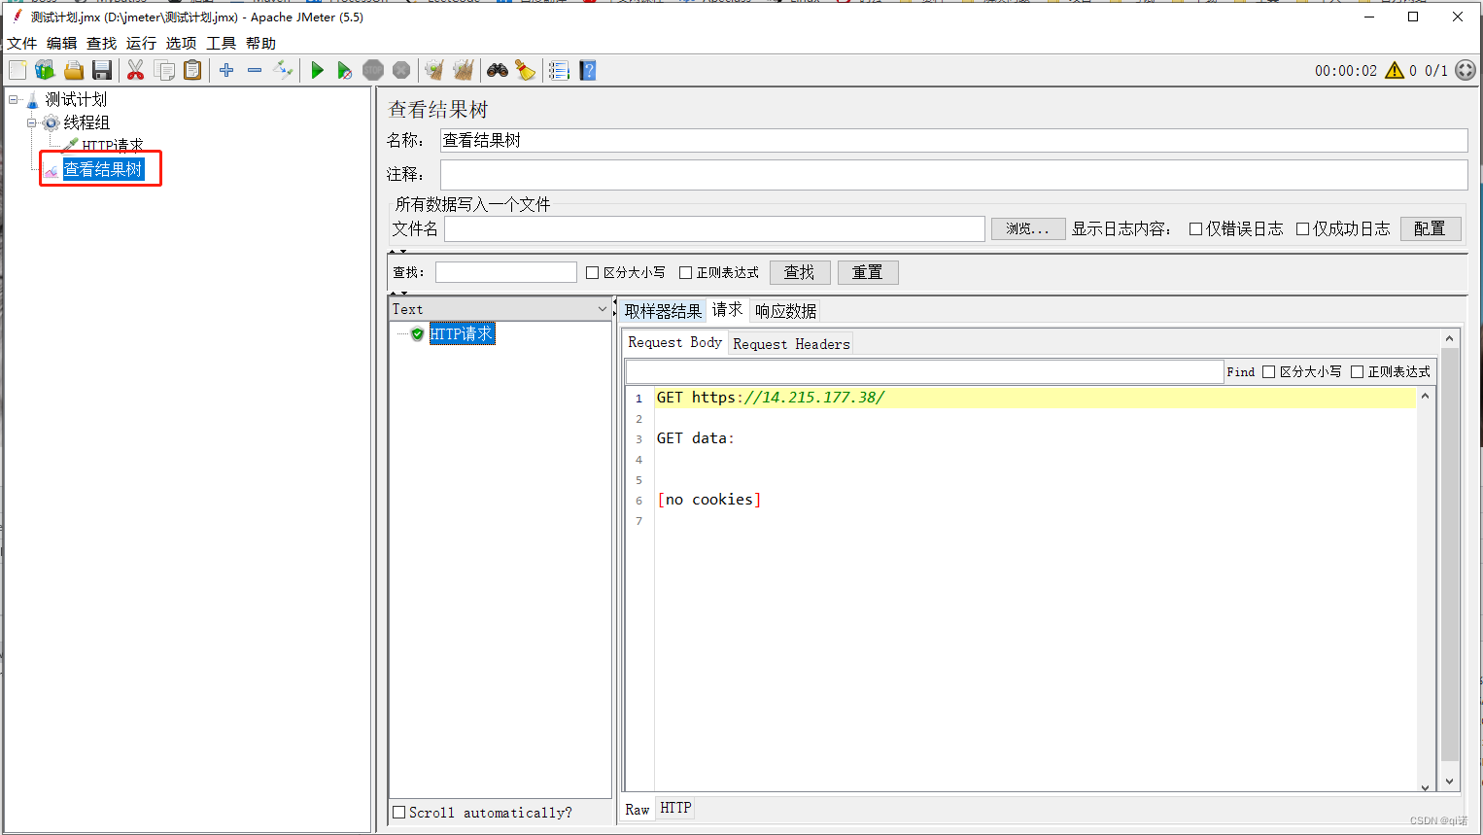1483x835 pixels.
Task: Click the Reset Search brush icon
Action: (526, 70)
